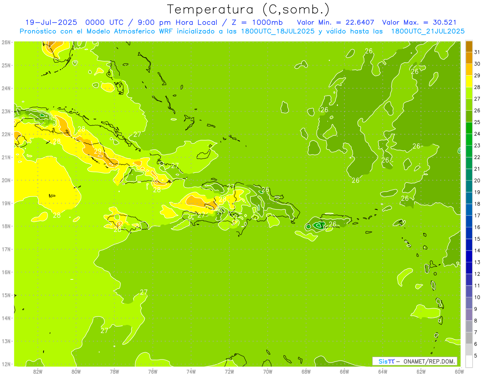Viewport: 488px width, 377px height.
Task: Pick legend teal band between 19 and 20
Action: [x=469, y=187]
